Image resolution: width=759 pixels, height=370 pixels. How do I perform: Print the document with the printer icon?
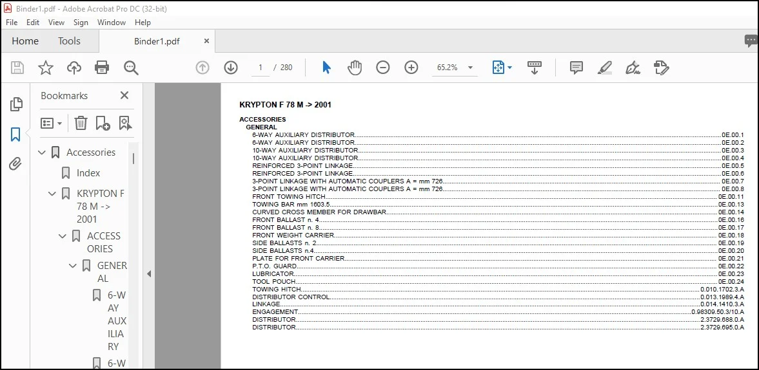102,68
